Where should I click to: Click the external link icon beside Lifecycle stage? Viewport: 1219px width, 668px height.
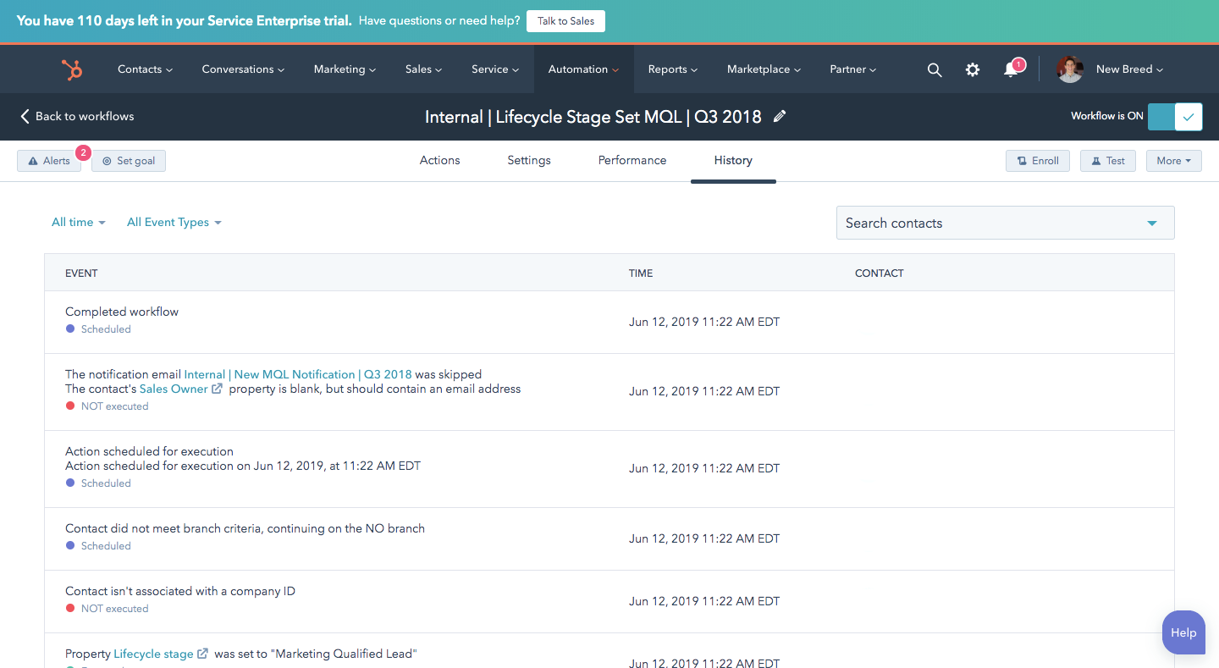point(202,654)
